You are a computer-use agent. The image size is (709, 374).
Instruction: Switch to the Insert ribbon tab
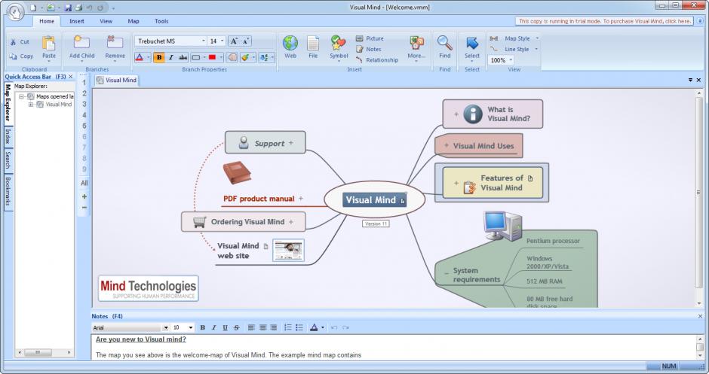coord(77,21)
